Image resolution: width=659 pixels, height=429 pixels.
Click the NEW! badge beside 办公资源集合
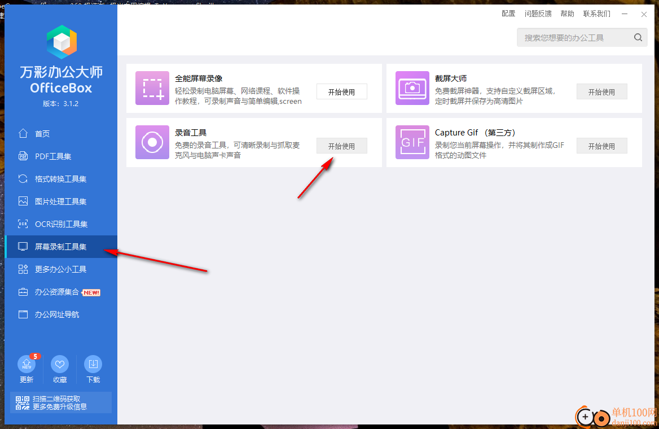coord(91,292)
